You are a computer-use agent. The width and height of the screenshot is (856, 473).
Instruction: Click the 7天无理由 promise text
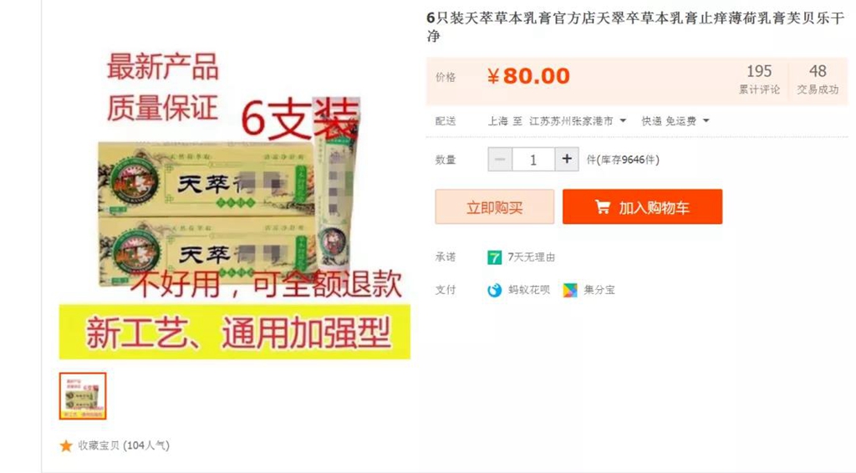(531, 257)
